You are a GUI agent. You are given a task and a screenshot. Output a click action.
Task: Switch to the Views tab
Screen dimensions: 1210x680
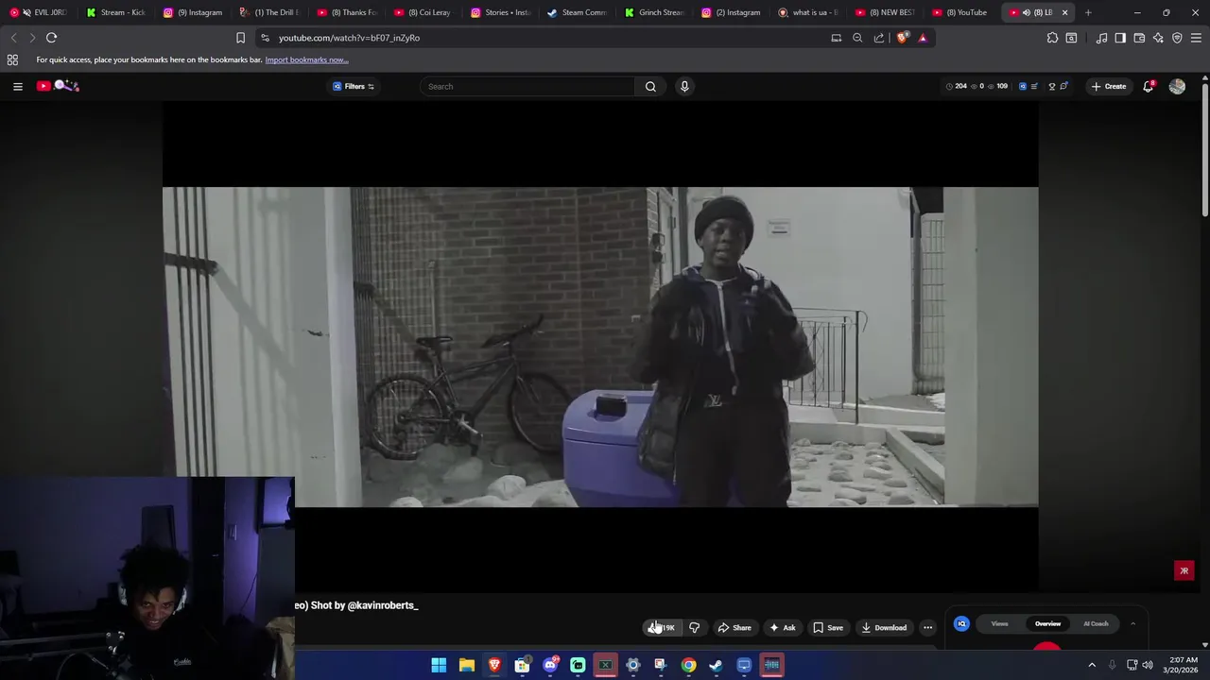[x=999, y=623]
